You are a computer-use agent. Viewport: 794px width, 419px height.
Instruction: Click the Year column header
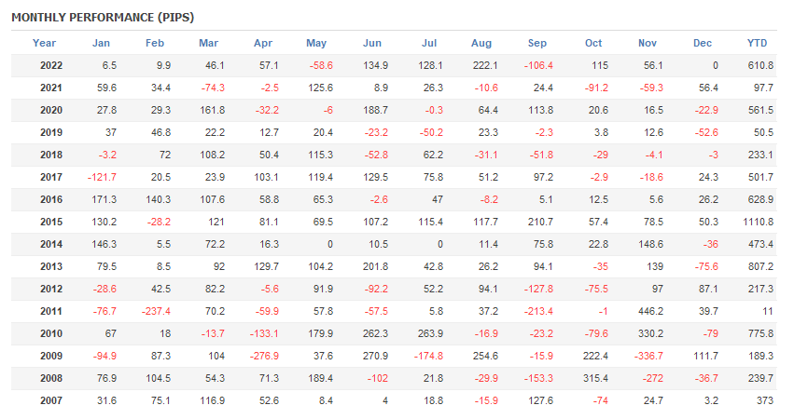point(44,43)
